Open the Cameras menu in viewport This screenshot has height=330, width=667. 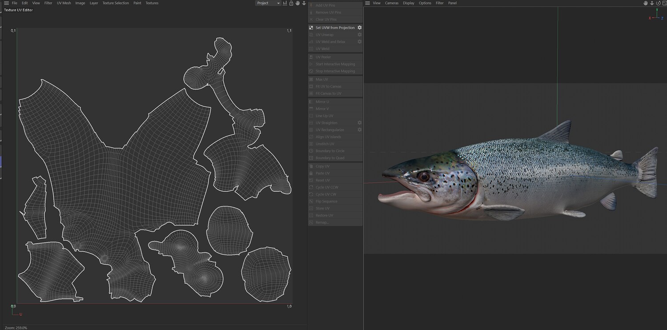(x=391, y=3)
